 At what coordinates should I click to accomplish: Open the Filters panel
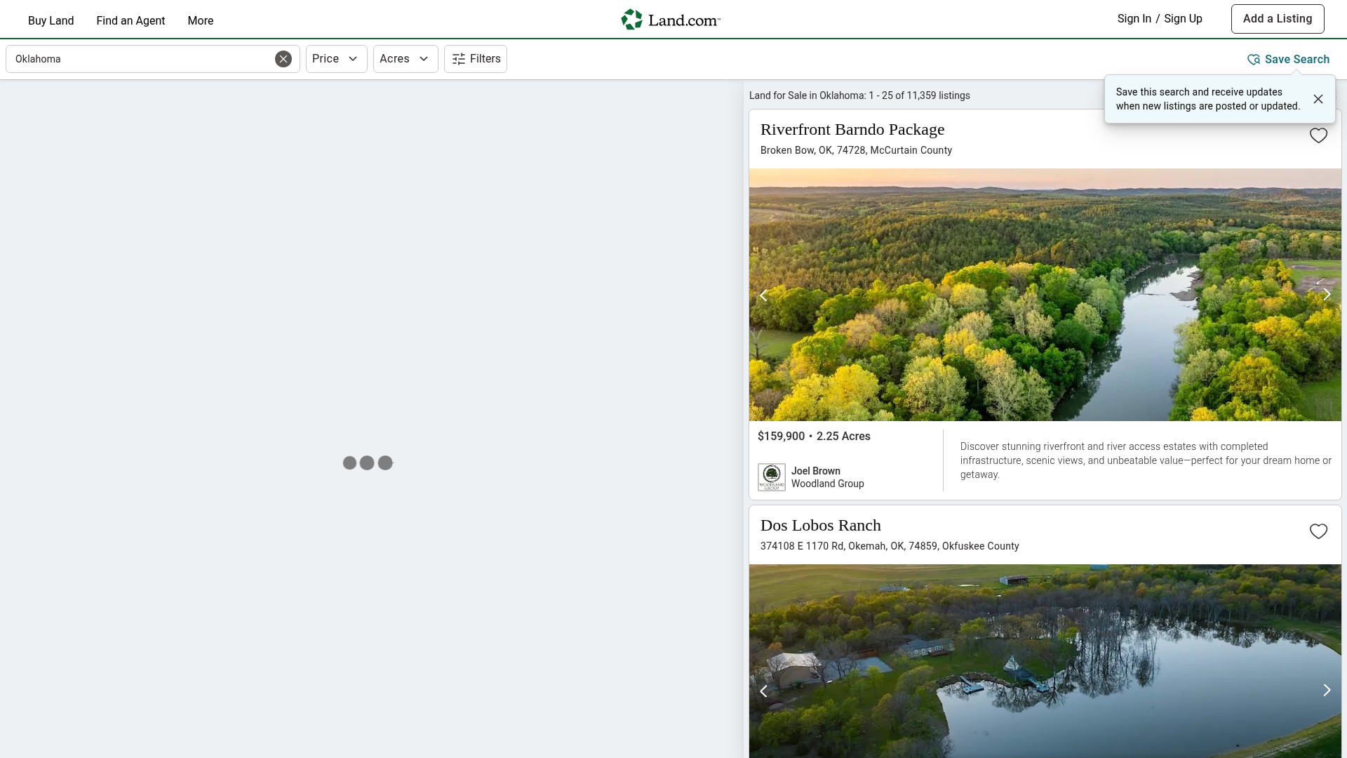(476, 59)
